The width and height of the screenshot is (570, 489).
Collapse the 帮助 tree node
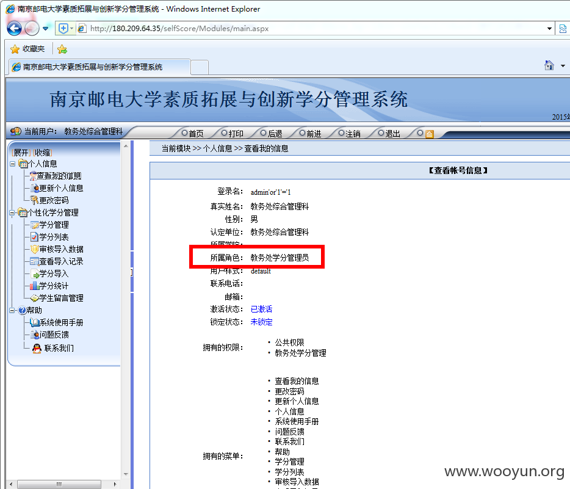[12, 310]
